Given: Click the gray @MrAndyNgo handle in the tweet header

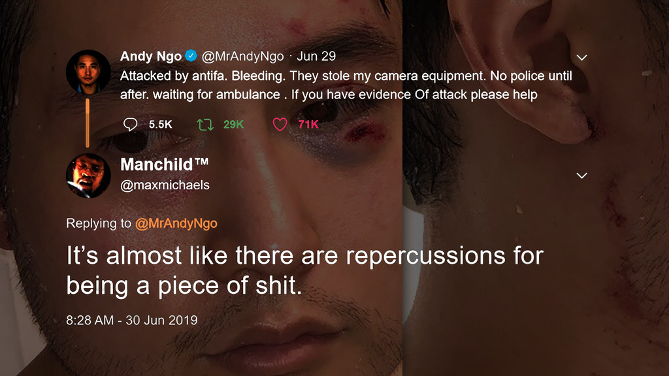Looking at the screenshot, I should (x=242, y=57).
